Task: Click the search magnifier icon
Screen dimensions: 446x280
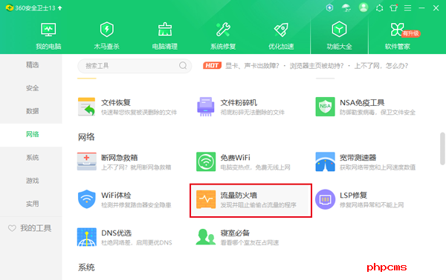Action: [x=183, y=66]
